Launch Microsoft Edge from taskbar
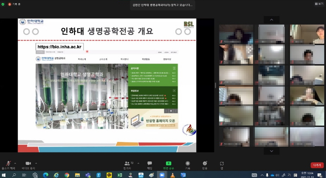Viewport: 326px width, 178px height. 45,175
